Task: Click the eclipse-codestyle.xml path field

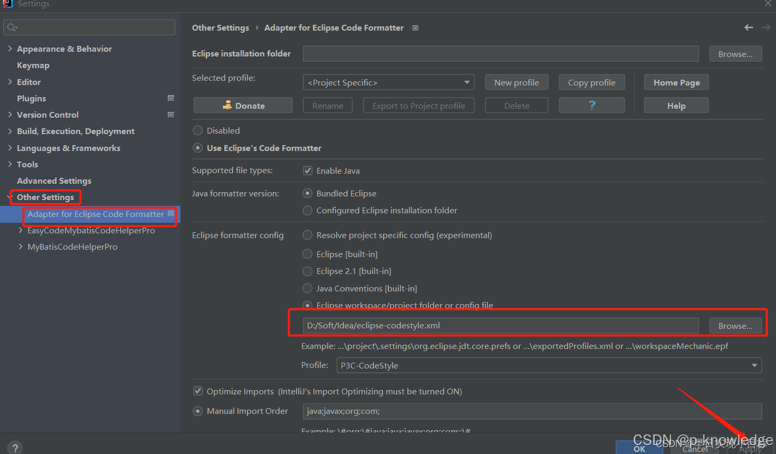Action: tap(501, 326)
